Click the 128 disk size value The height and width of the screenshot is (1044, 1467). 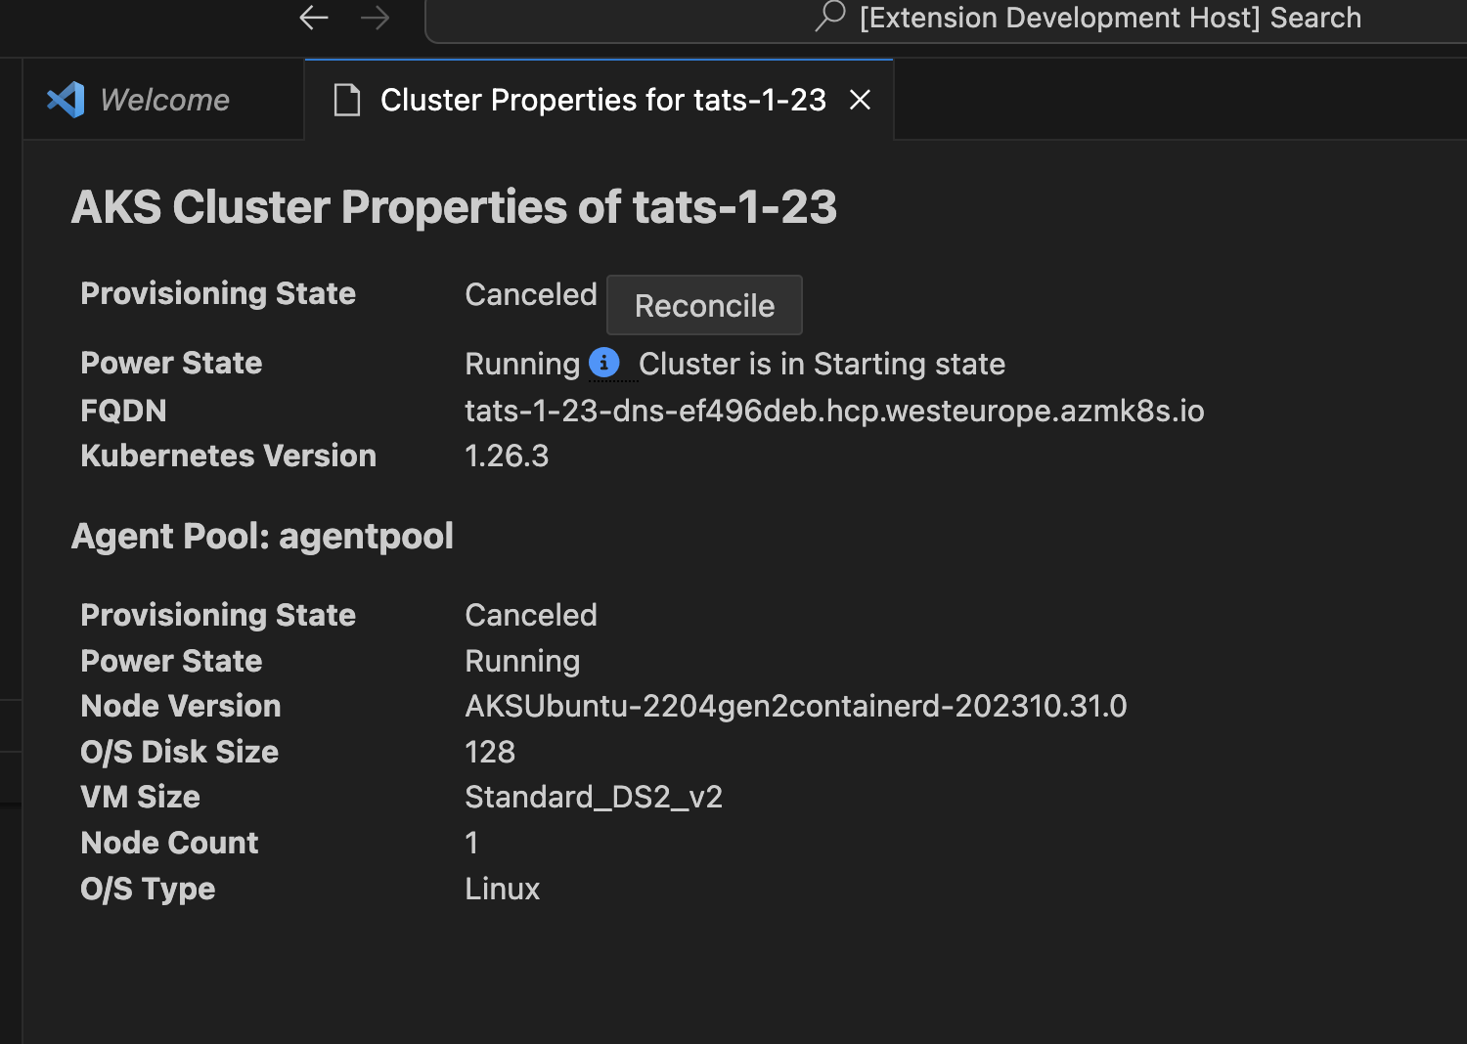(x=490, y=752)
